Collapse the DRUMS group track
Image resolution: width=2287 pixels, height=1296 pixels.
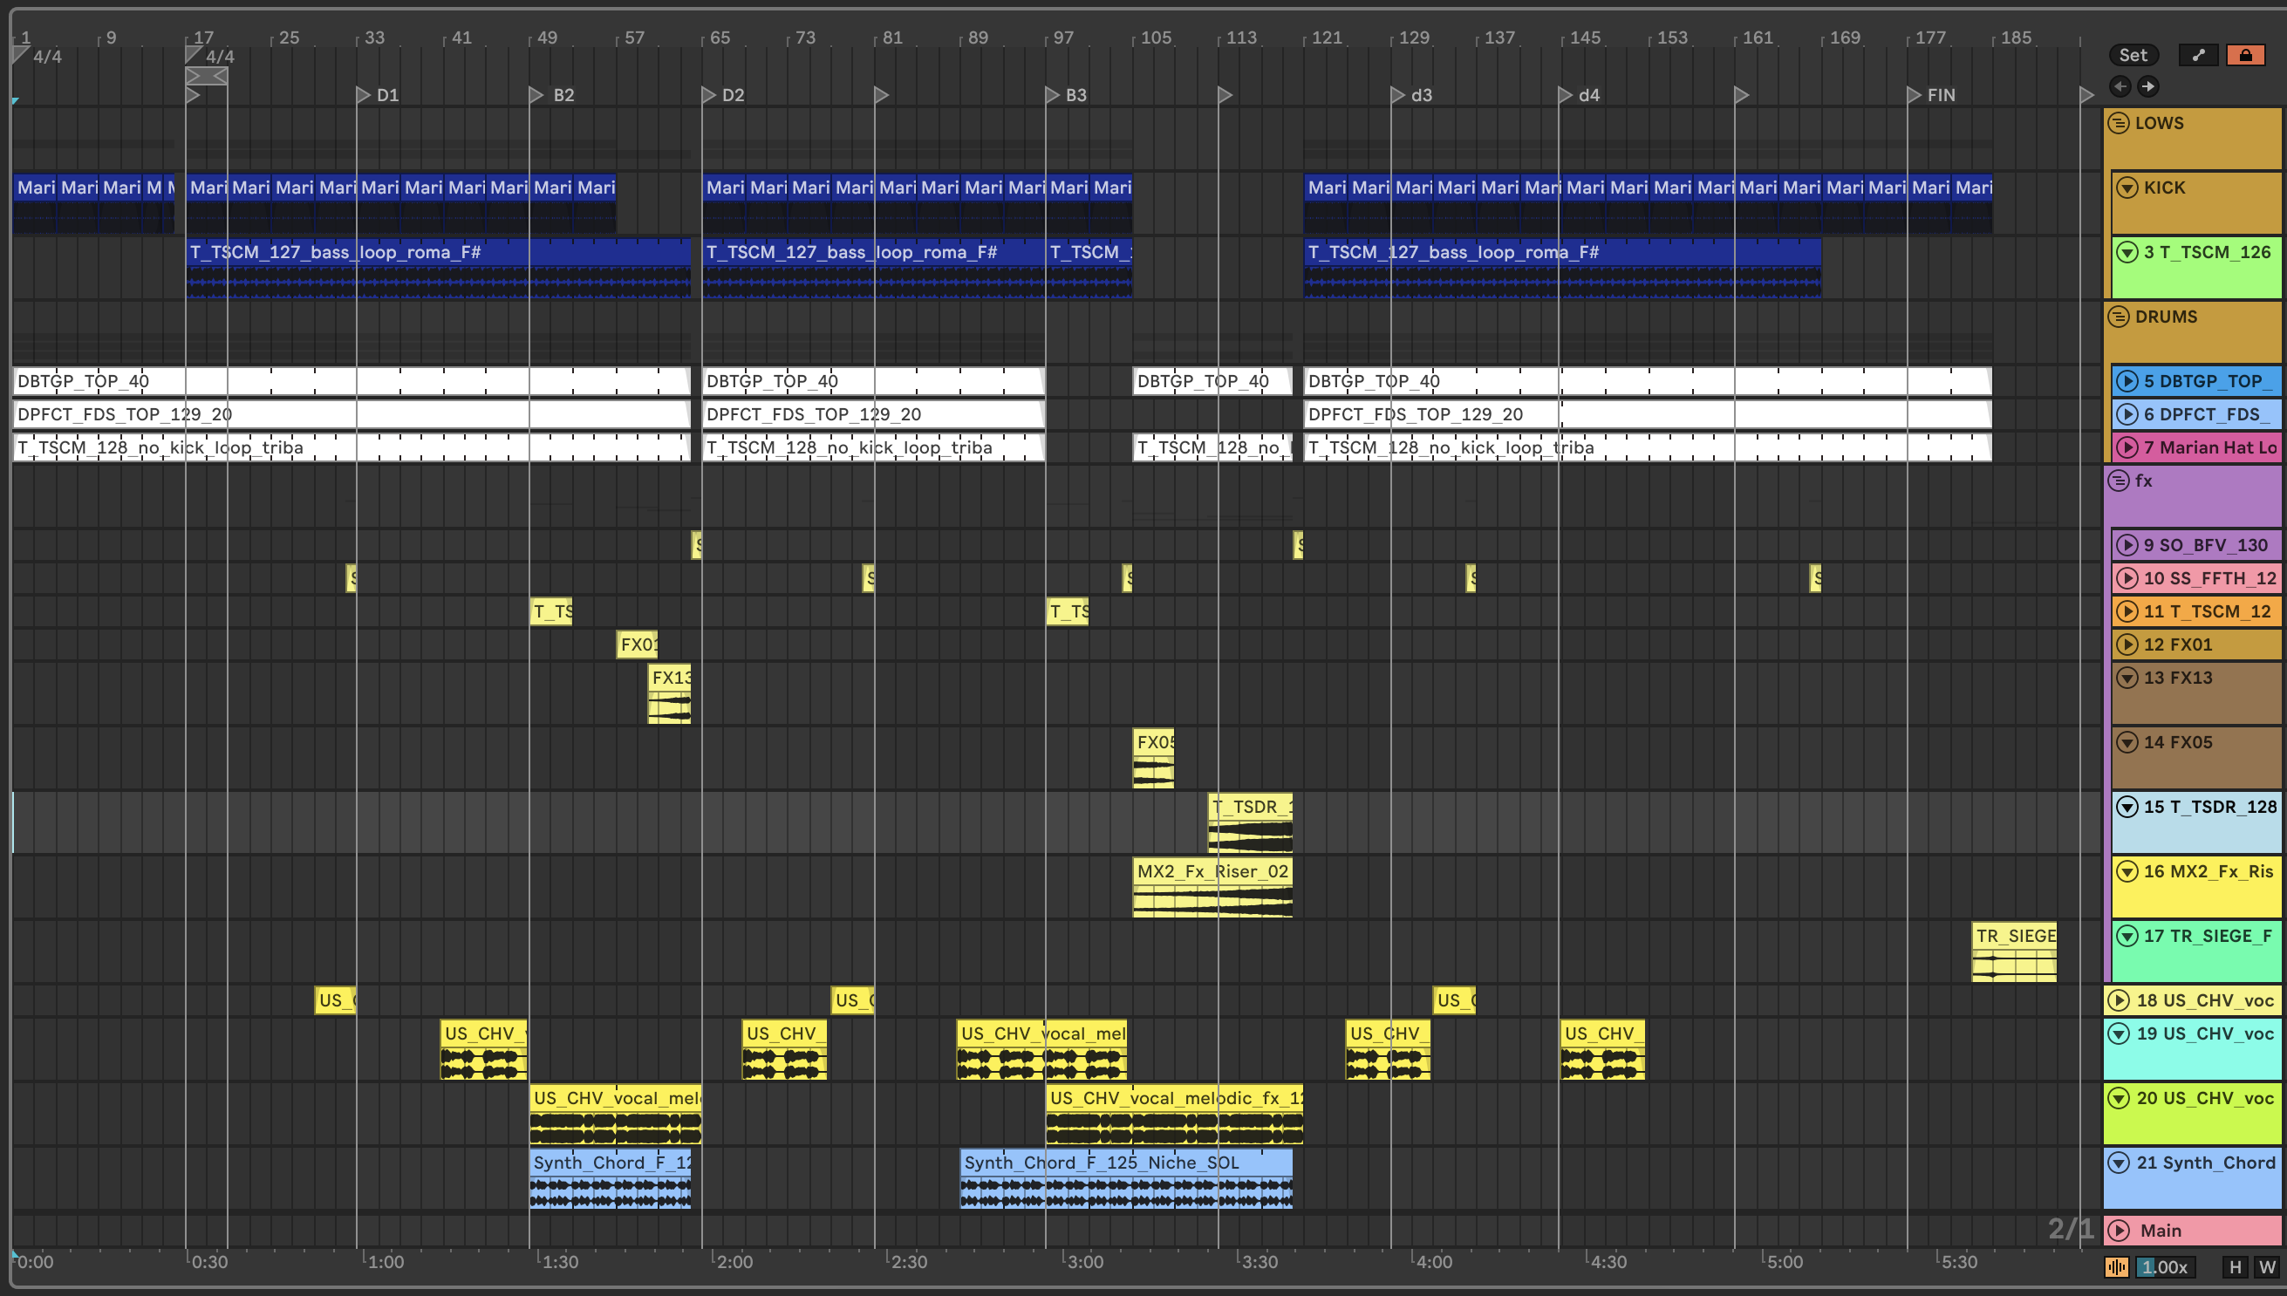pos(2118,317)
